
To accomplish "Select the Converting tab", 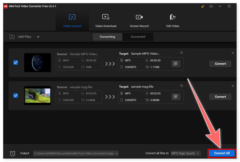I will 107,37.
